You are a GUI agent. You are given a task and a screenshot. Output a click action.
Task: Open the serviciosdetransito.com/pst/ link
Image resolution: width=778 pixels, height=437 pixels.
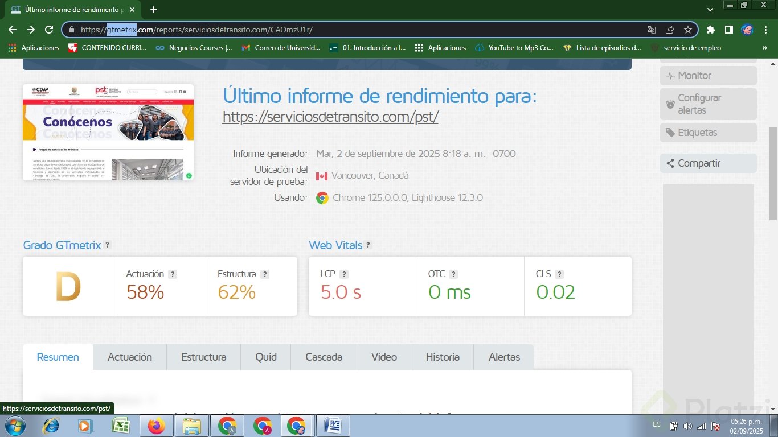coord(330,117)
